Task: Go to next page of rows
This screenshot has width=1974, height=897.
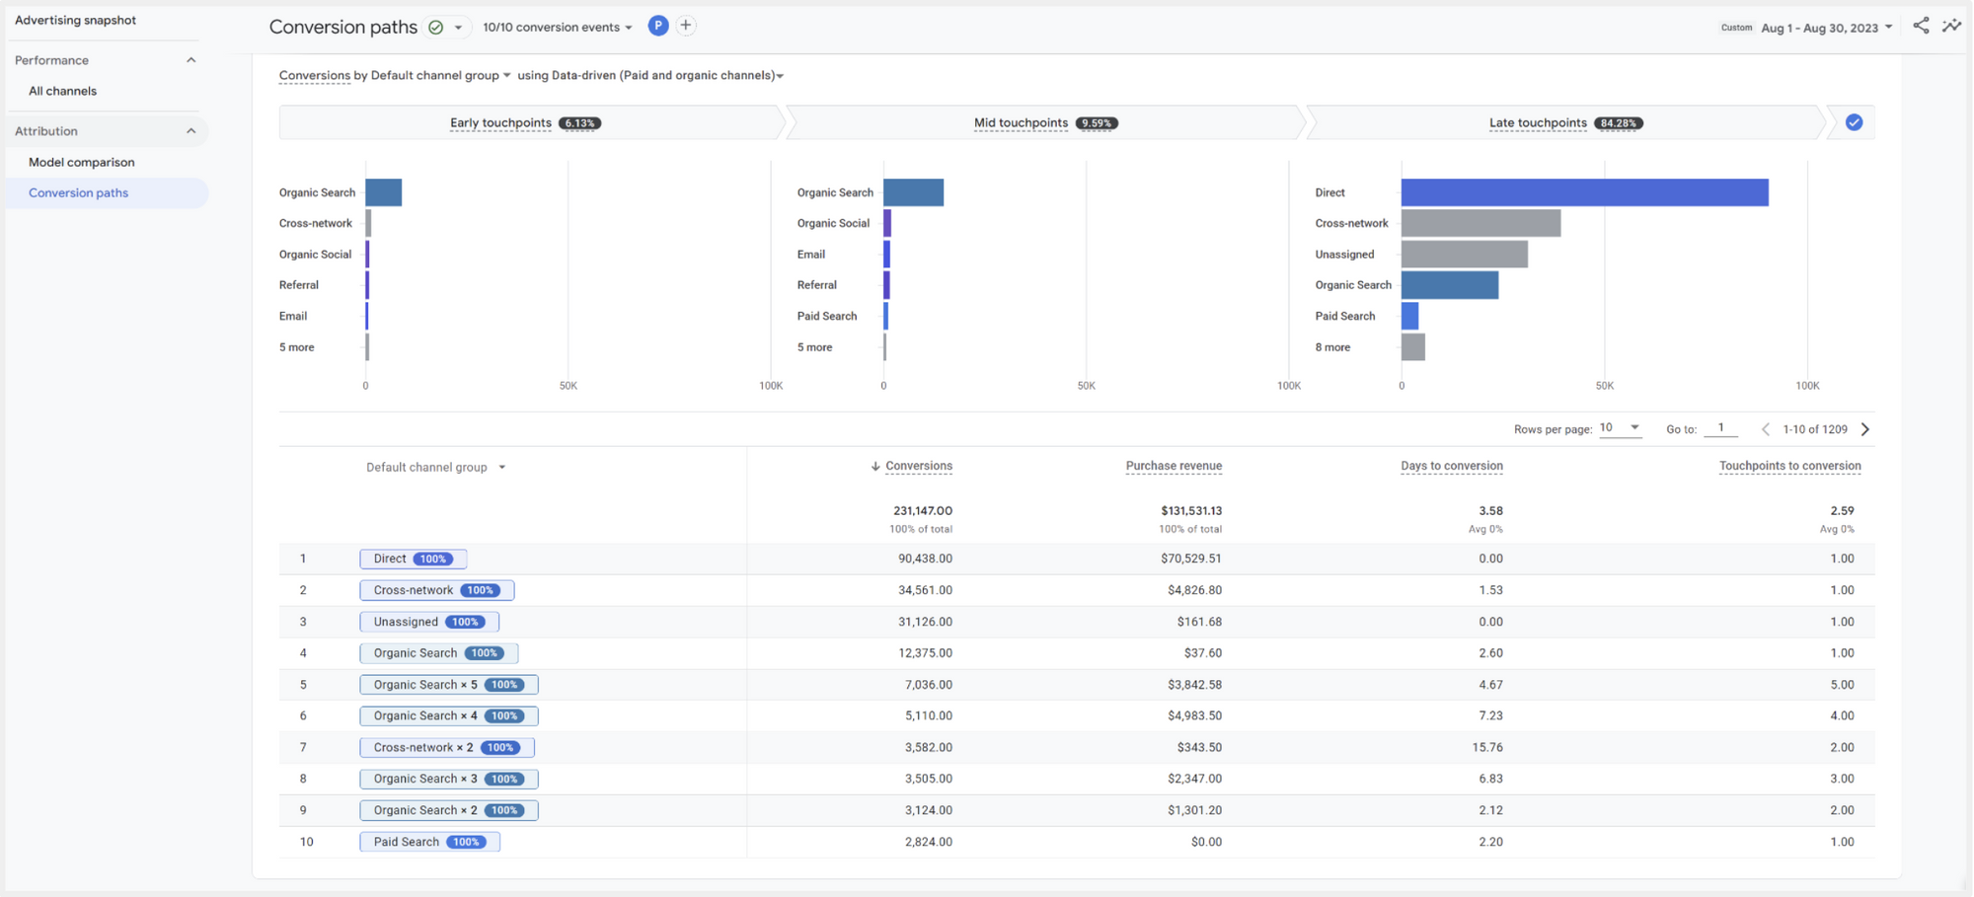Action: coord(1865,429)
